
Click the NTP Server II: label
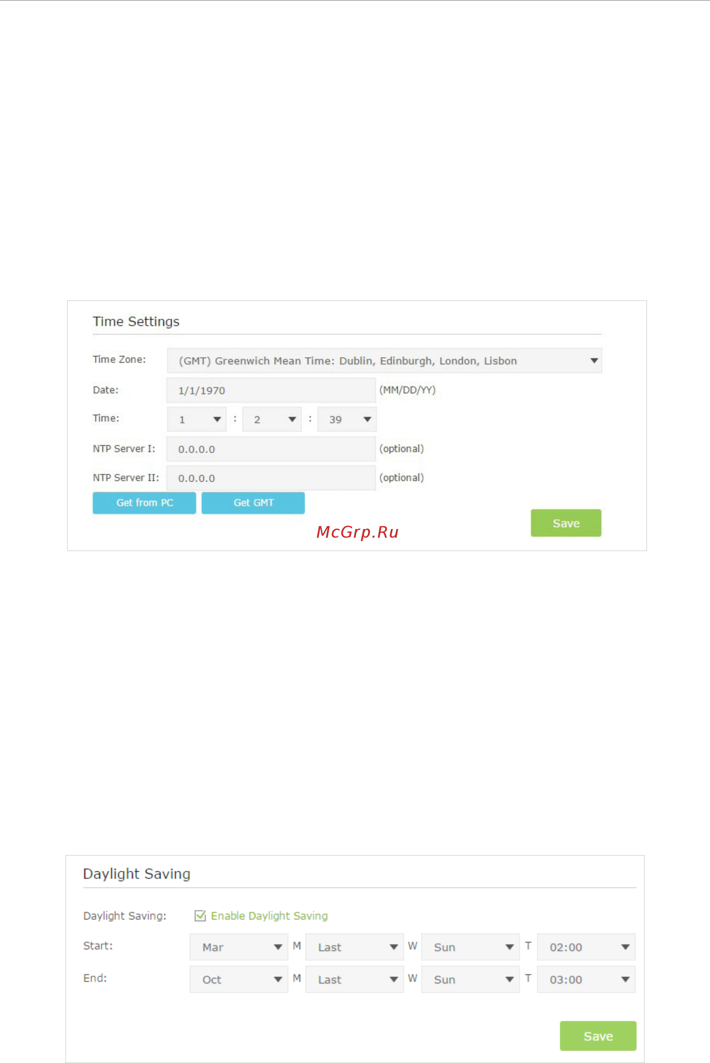(126, 478)
